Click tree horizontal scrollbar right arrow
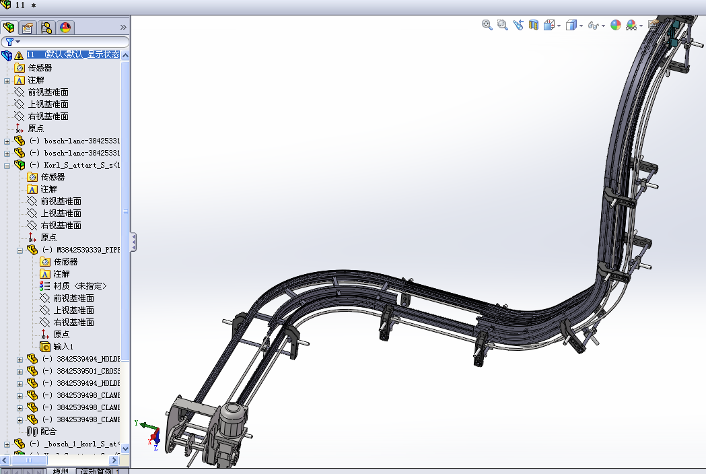The image size is (706, 474). (114, 460)
